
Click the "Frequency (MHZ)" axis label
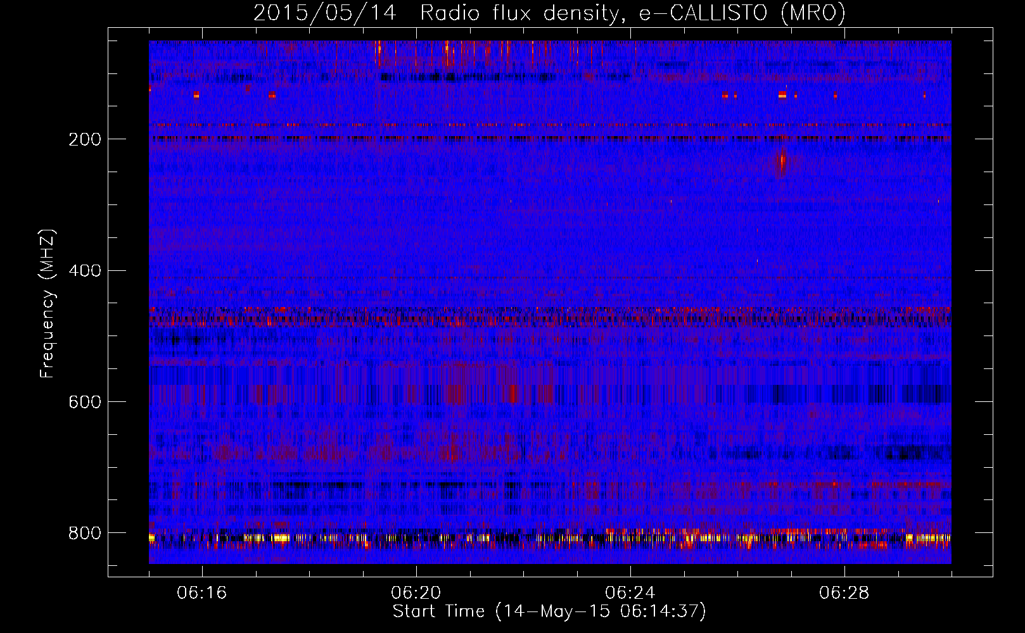click(48, 304)
